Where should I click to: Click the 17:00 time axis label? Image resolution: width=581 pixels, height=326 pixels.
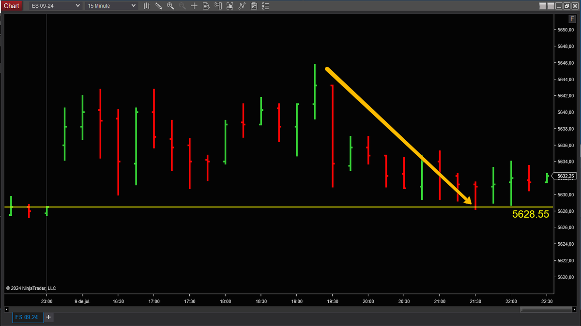click(x=153, y=301)
